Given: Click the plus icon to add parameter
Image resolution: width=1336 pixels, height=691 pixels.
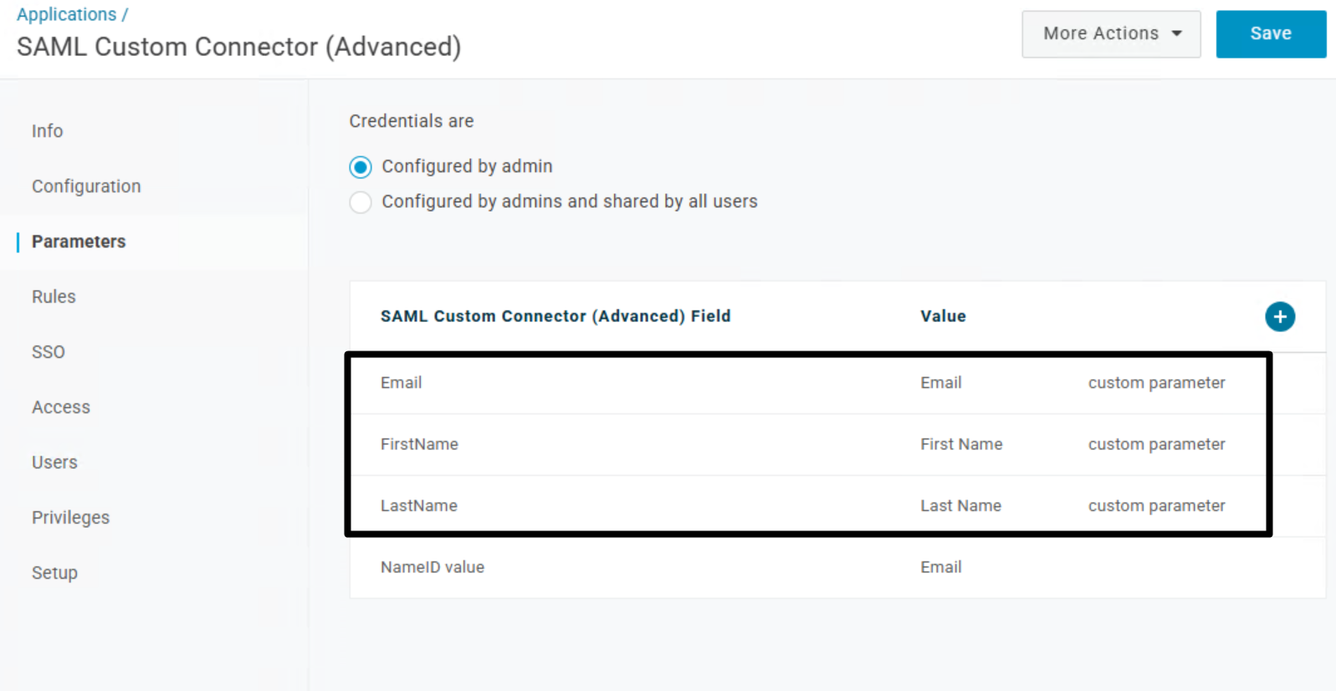Looking at the screenshot, I should [1279, 317].
